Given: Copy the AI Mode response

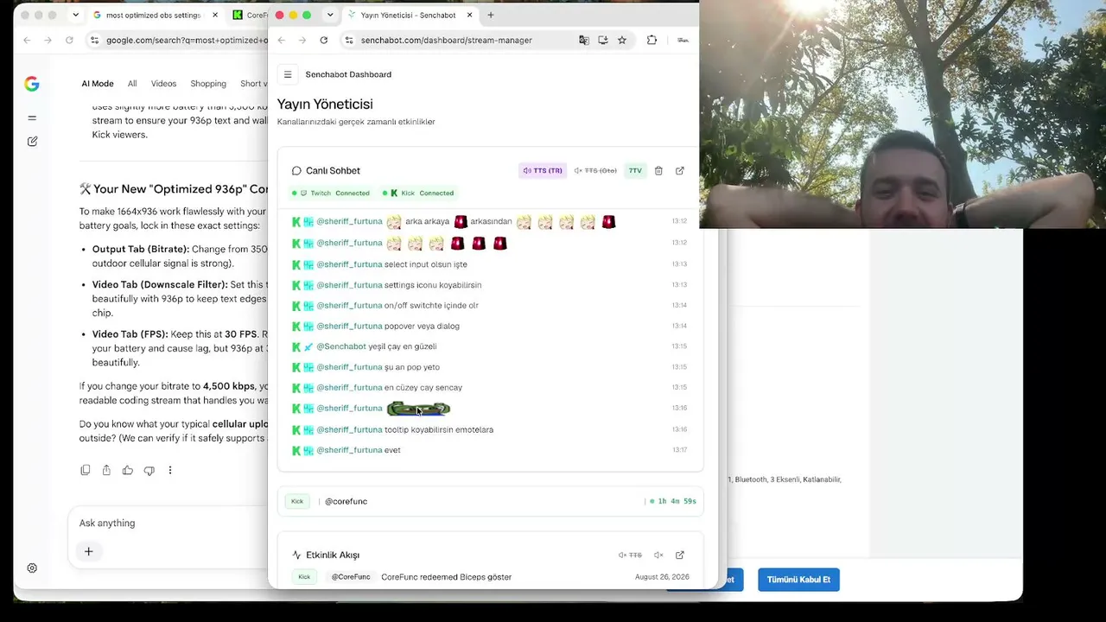Looking at the screenshot, I should click(85, 470).
